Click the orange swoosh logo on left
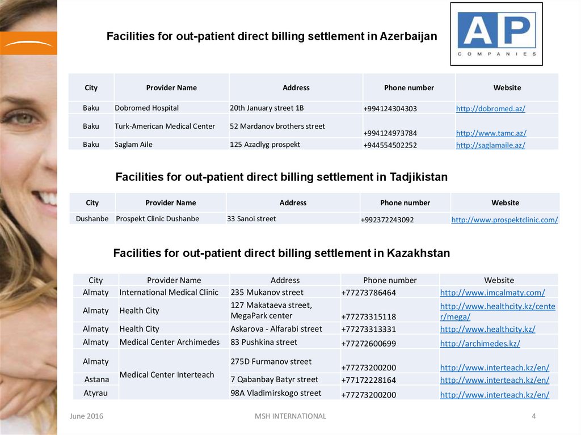The width and height of the screenshot is (581, 435). tap(28, 43)
